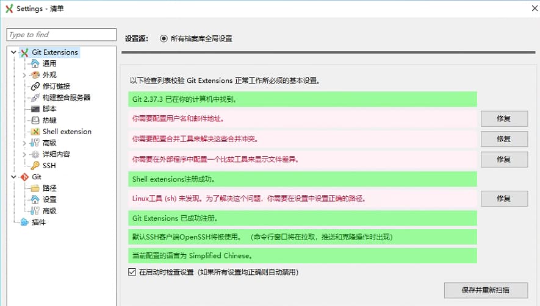The image size is (540, 306).
Task: Click the folder icon beside 路径
Action: [35, 188]
